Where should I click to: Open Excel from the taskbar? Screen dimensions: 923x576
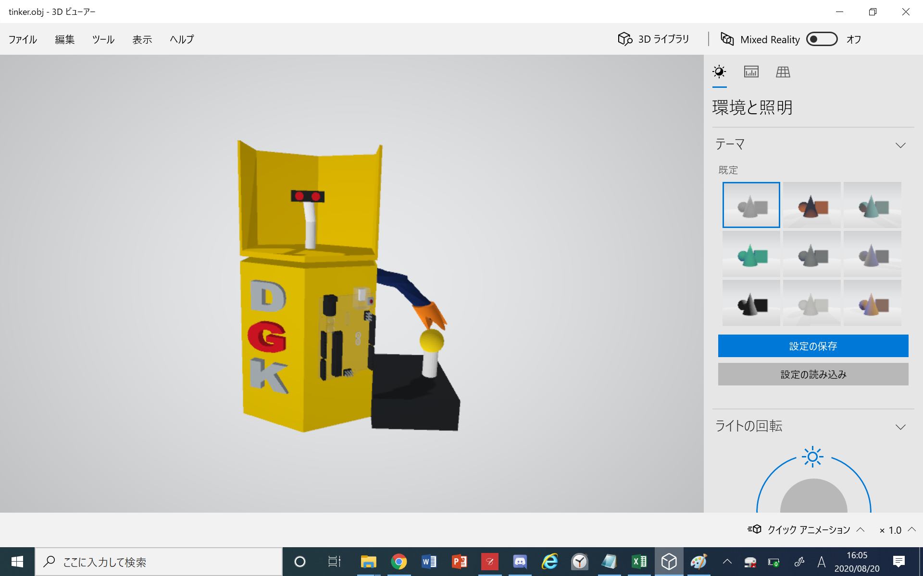pyautogui.click(x=639, y=562)
